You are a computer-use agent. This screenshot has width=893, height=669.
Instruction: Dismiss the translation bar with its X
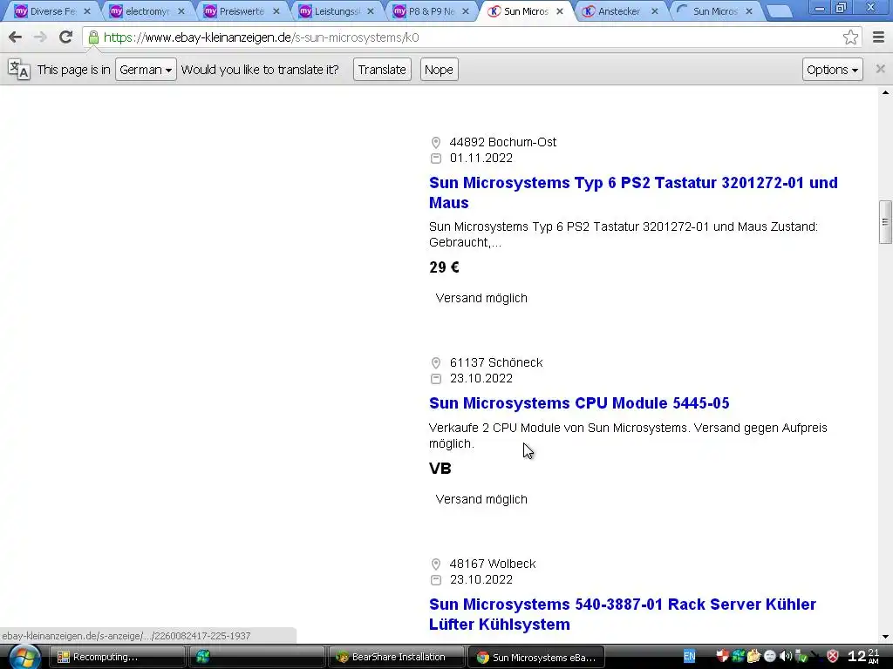pyautogui.click(x=880, y=69)
